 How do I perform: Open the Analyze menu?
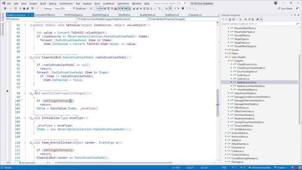tap(87, 3)
